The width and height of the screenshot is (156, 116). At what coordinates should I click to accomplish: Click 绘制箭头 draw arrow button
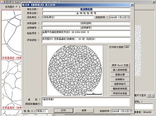tap(120, 79)
